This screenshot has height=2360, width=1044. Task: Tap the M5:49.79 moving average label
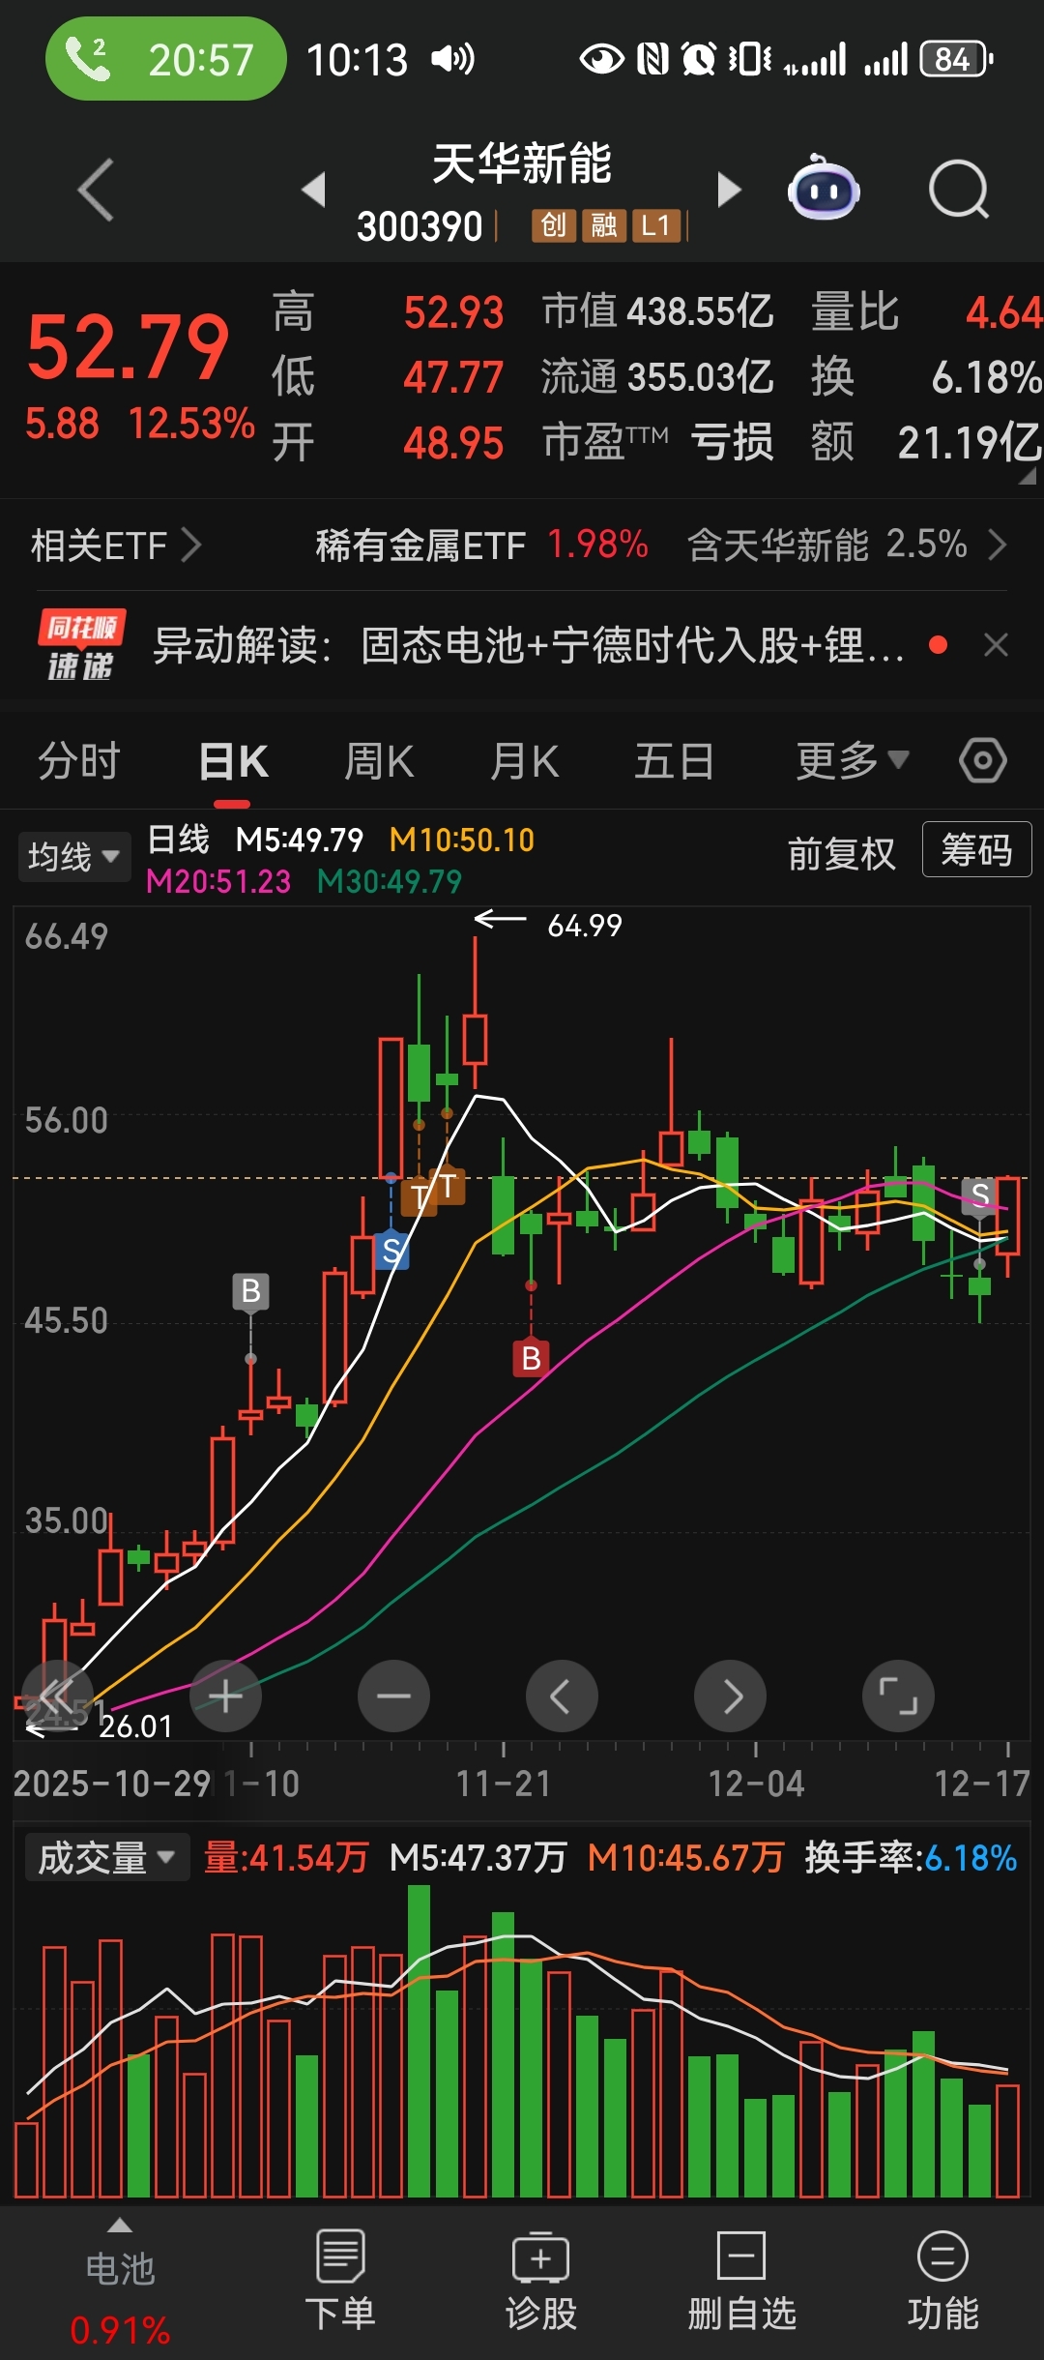[x=300, y=840]
